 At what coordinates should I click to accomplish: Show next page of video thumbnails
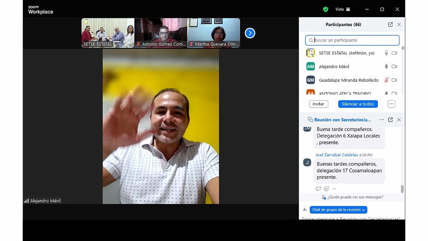pyautogui.click(x=250, y=33)
